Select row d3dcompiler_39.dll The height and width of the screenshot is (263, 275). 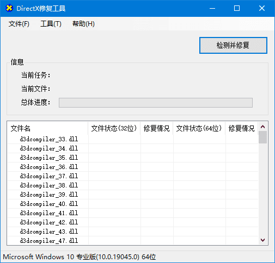(133, 195)
